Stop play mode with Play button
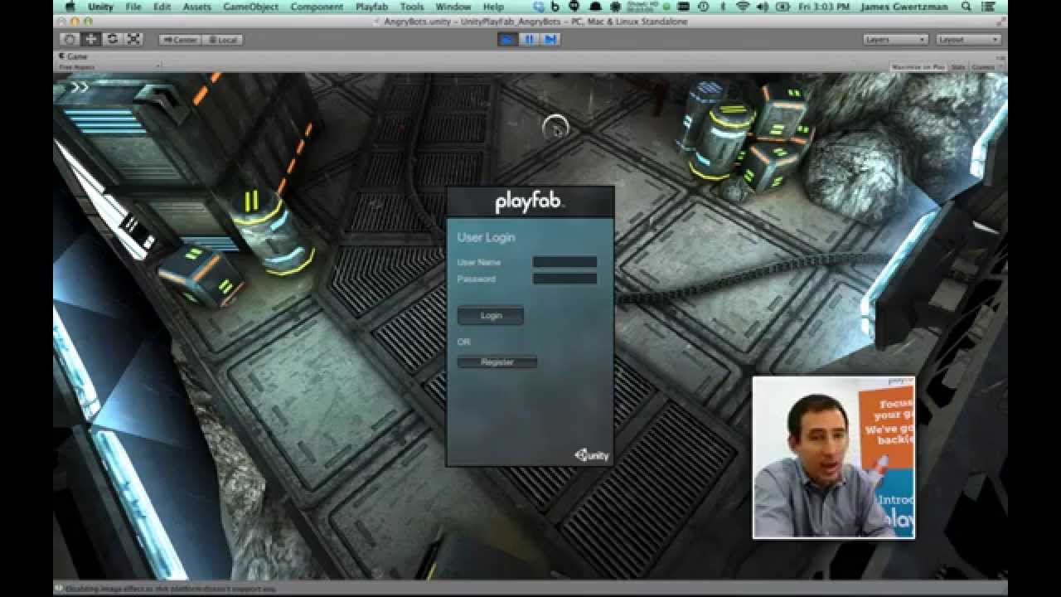The image size is (1061, 597). point(507,39)
